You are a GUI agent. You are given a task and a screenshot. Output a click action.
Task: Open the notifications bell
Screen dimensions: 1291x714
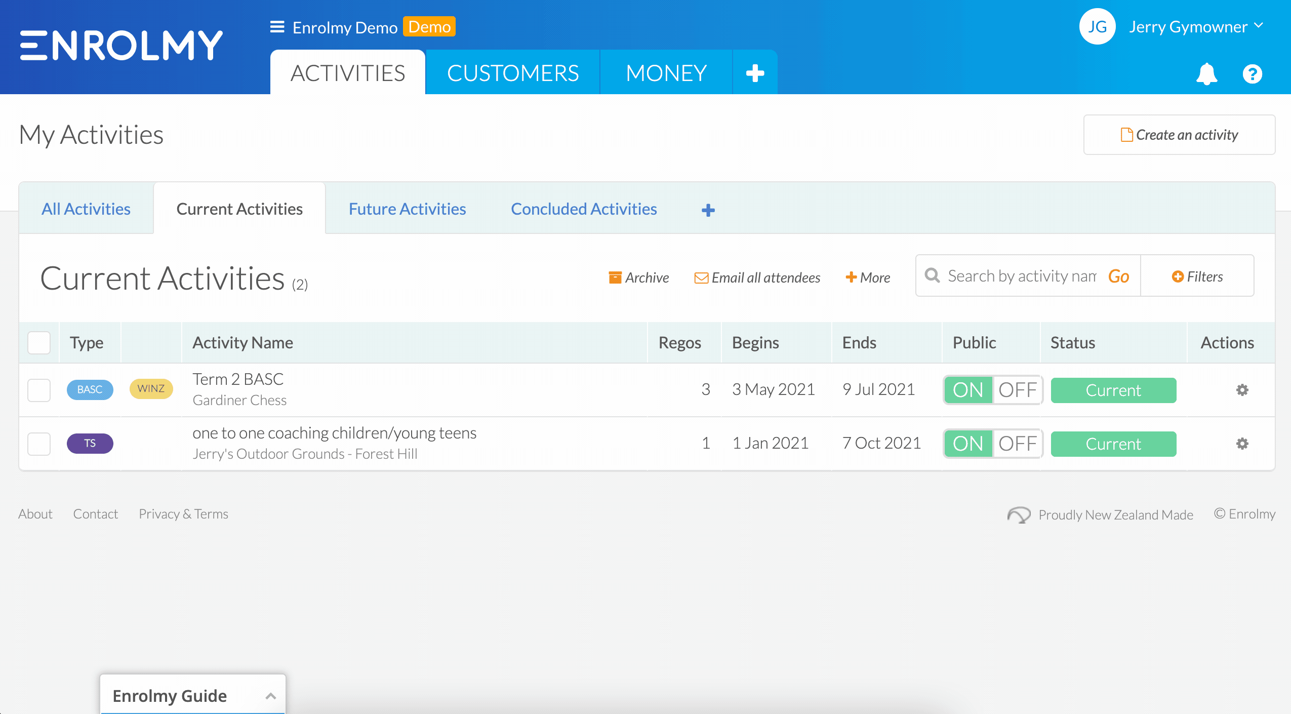(1206, 74)
